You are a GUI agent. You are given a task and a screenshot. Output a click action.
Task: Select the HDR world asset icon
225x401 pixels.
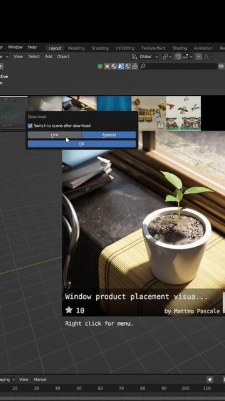click(127, 66)
